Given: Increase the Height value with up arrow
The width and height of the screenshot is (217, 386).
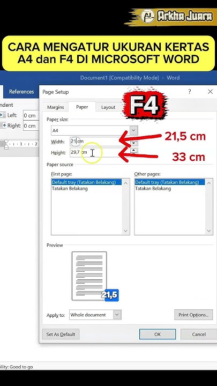Looking at the screenshot, I should [x=134, y=150].
